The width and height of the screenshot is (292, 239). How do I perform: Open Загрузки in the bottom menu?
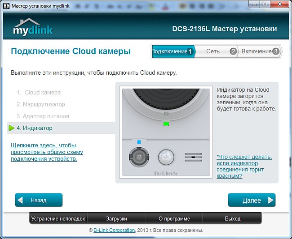116,219
